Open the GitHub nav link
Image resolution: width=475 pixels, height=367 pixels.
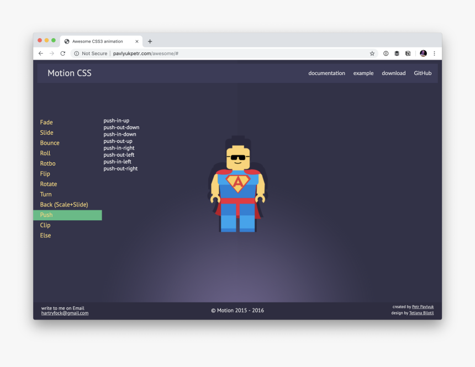423,73
